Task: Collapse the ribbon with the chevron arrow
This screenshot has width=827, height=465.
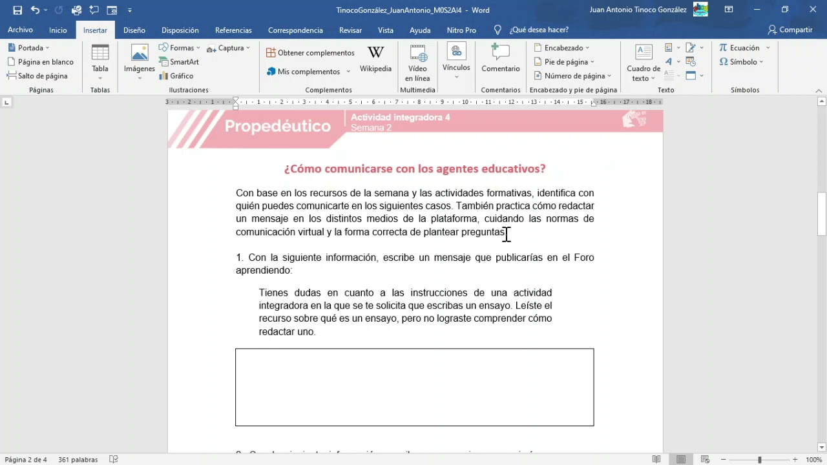Action: pyautogui.click(x=818, y=91)
